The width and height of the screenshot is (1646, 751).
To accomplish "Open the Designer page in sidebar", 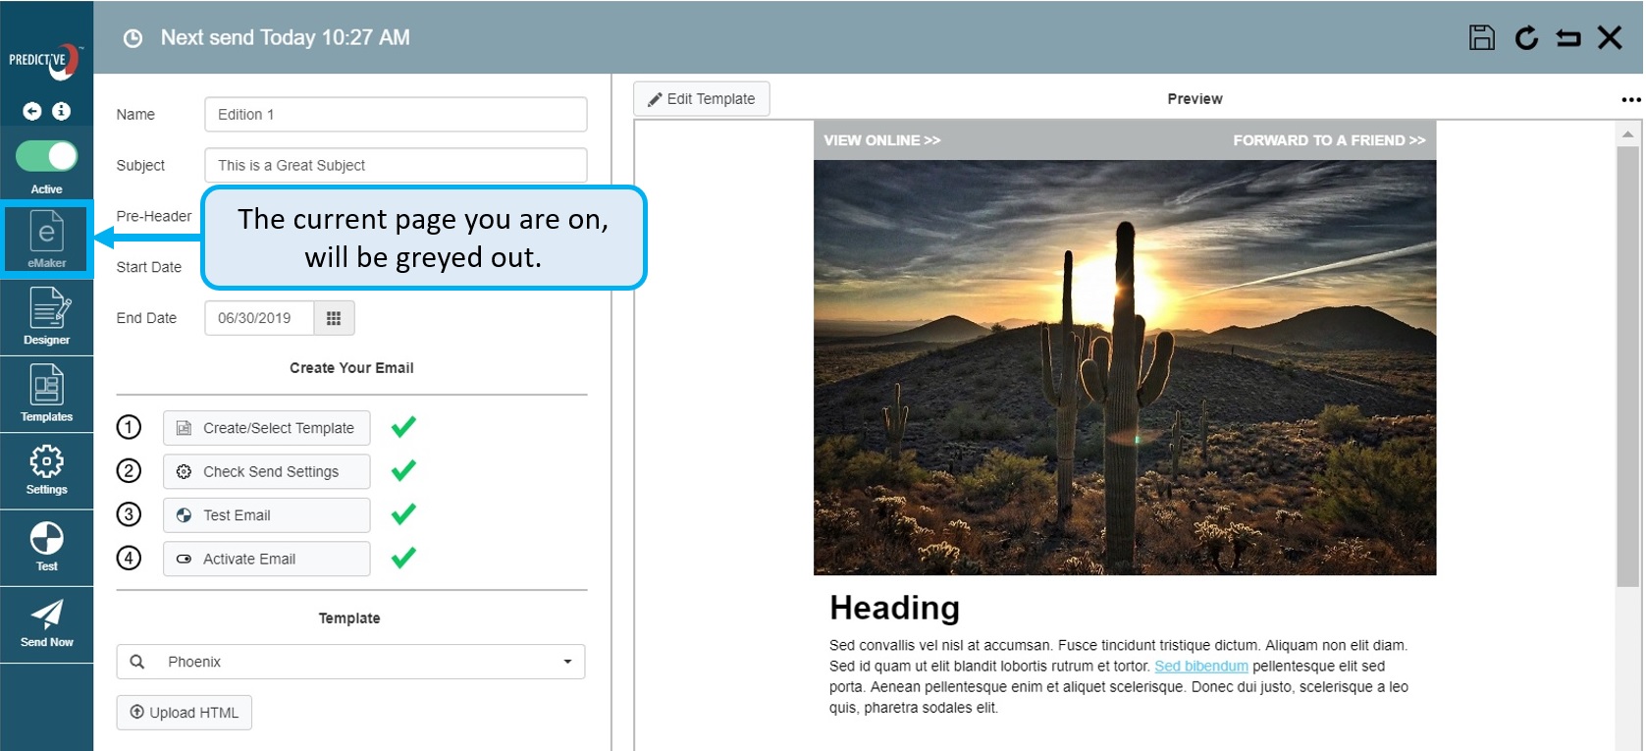I will [x=46, y=316].
